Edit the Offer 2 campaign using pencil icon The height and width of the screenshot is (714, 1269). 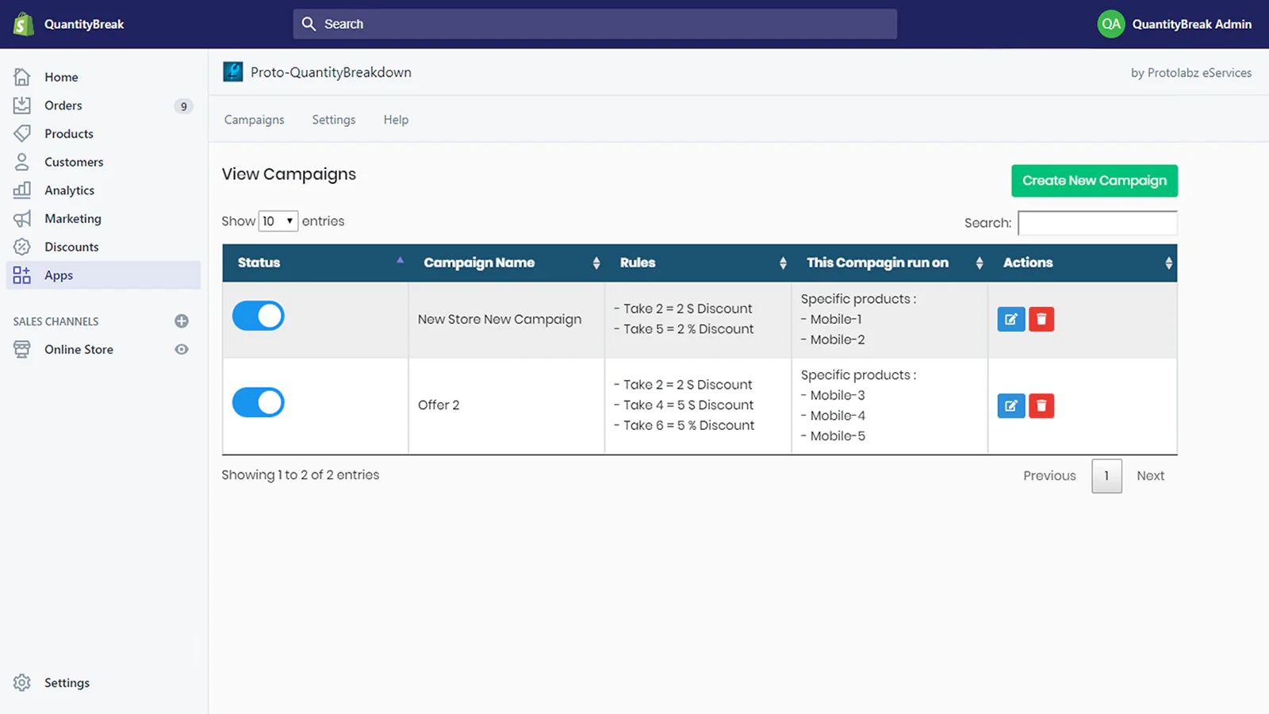1010,406
